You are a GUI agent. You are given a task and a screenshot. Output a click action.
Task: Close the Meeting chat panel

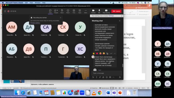click(x=120, y=21)
